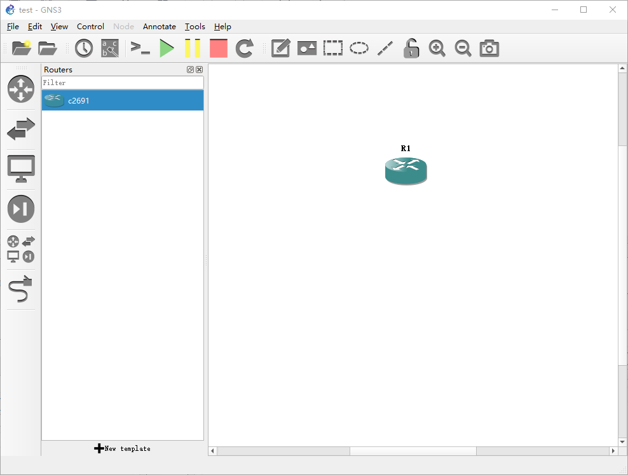Viewport: 628px width, 475px height.
Task: Click the horizontal scrollbar left arrow
Action: pos(213,451)
